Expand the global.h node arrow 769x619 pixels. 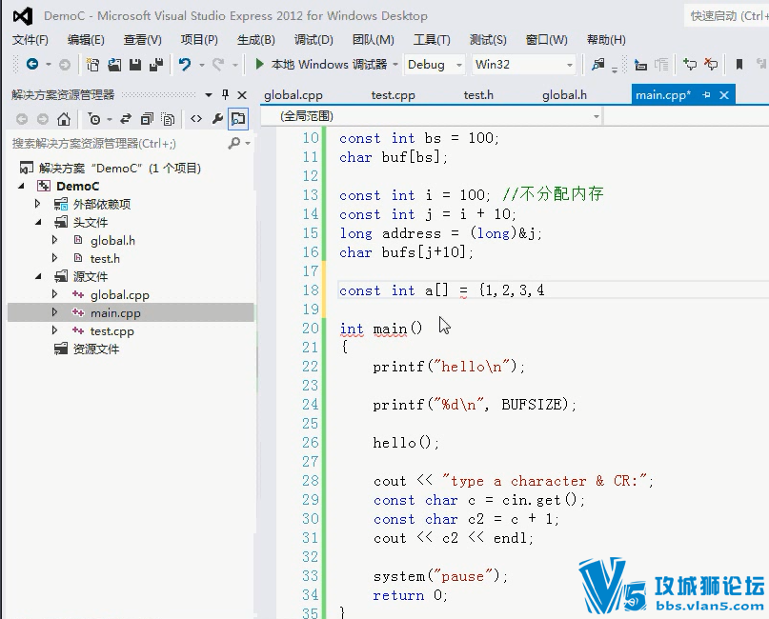point(54,240)
